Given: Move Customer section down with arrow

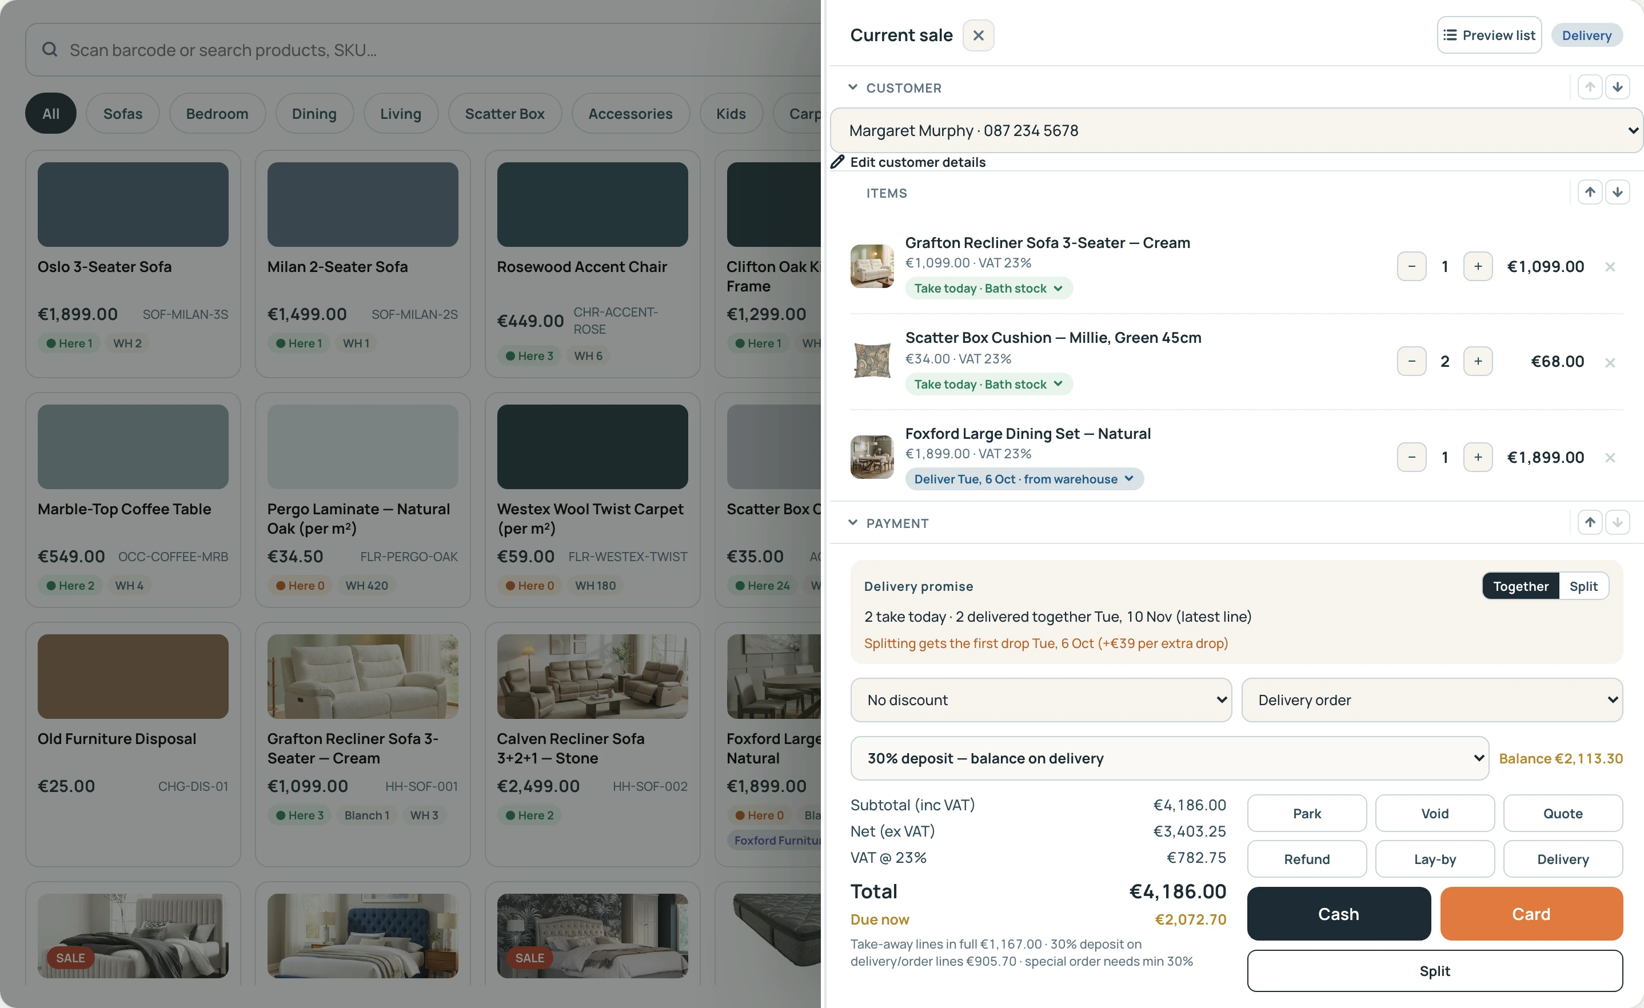Looking at the screenshot, I should [1617, 87].
